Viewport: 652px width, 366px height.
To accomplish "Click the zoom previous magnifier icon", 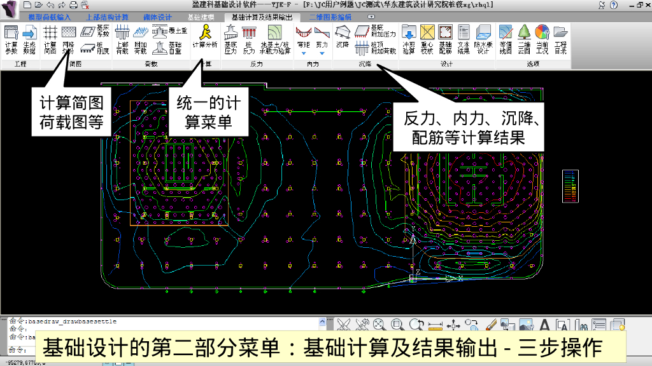I will pyautogui.click(x=416, y=325).
